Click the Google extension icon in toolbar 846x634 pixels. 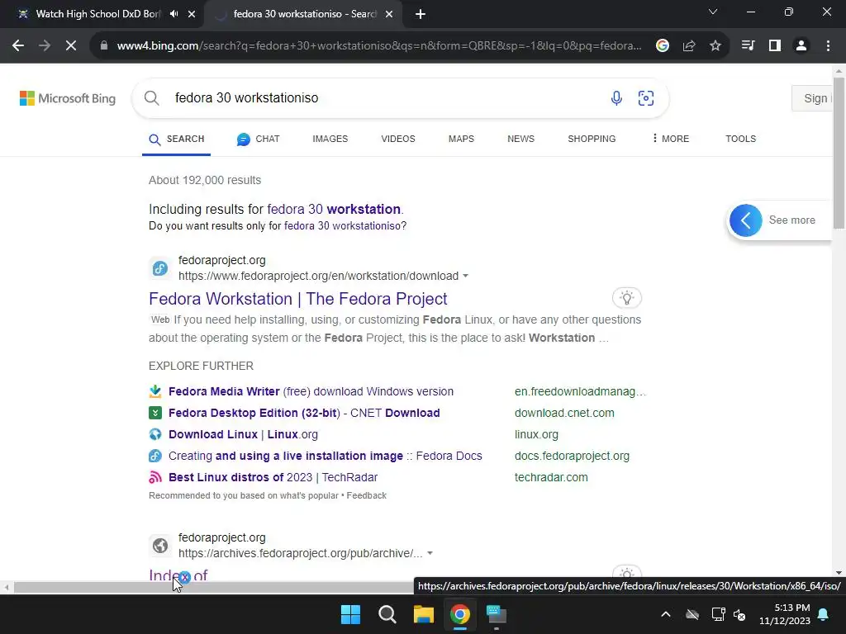pyautogui.click(x=663, y=46)
